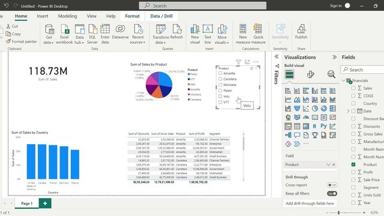Insert a Text box
Viewport: 384px width, 216px height.
[x=208, y=34]
